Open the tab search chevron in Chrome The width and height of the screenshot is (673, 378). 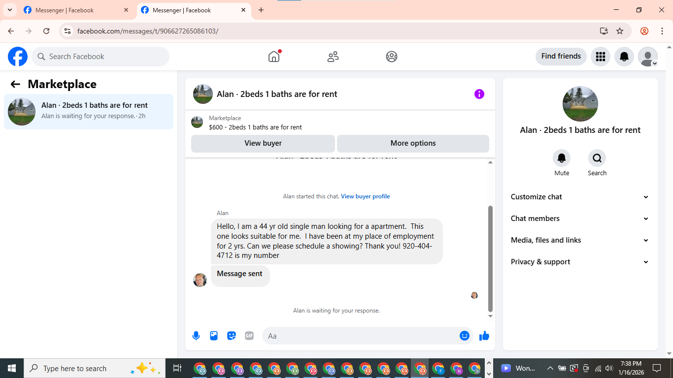point(9,10)
